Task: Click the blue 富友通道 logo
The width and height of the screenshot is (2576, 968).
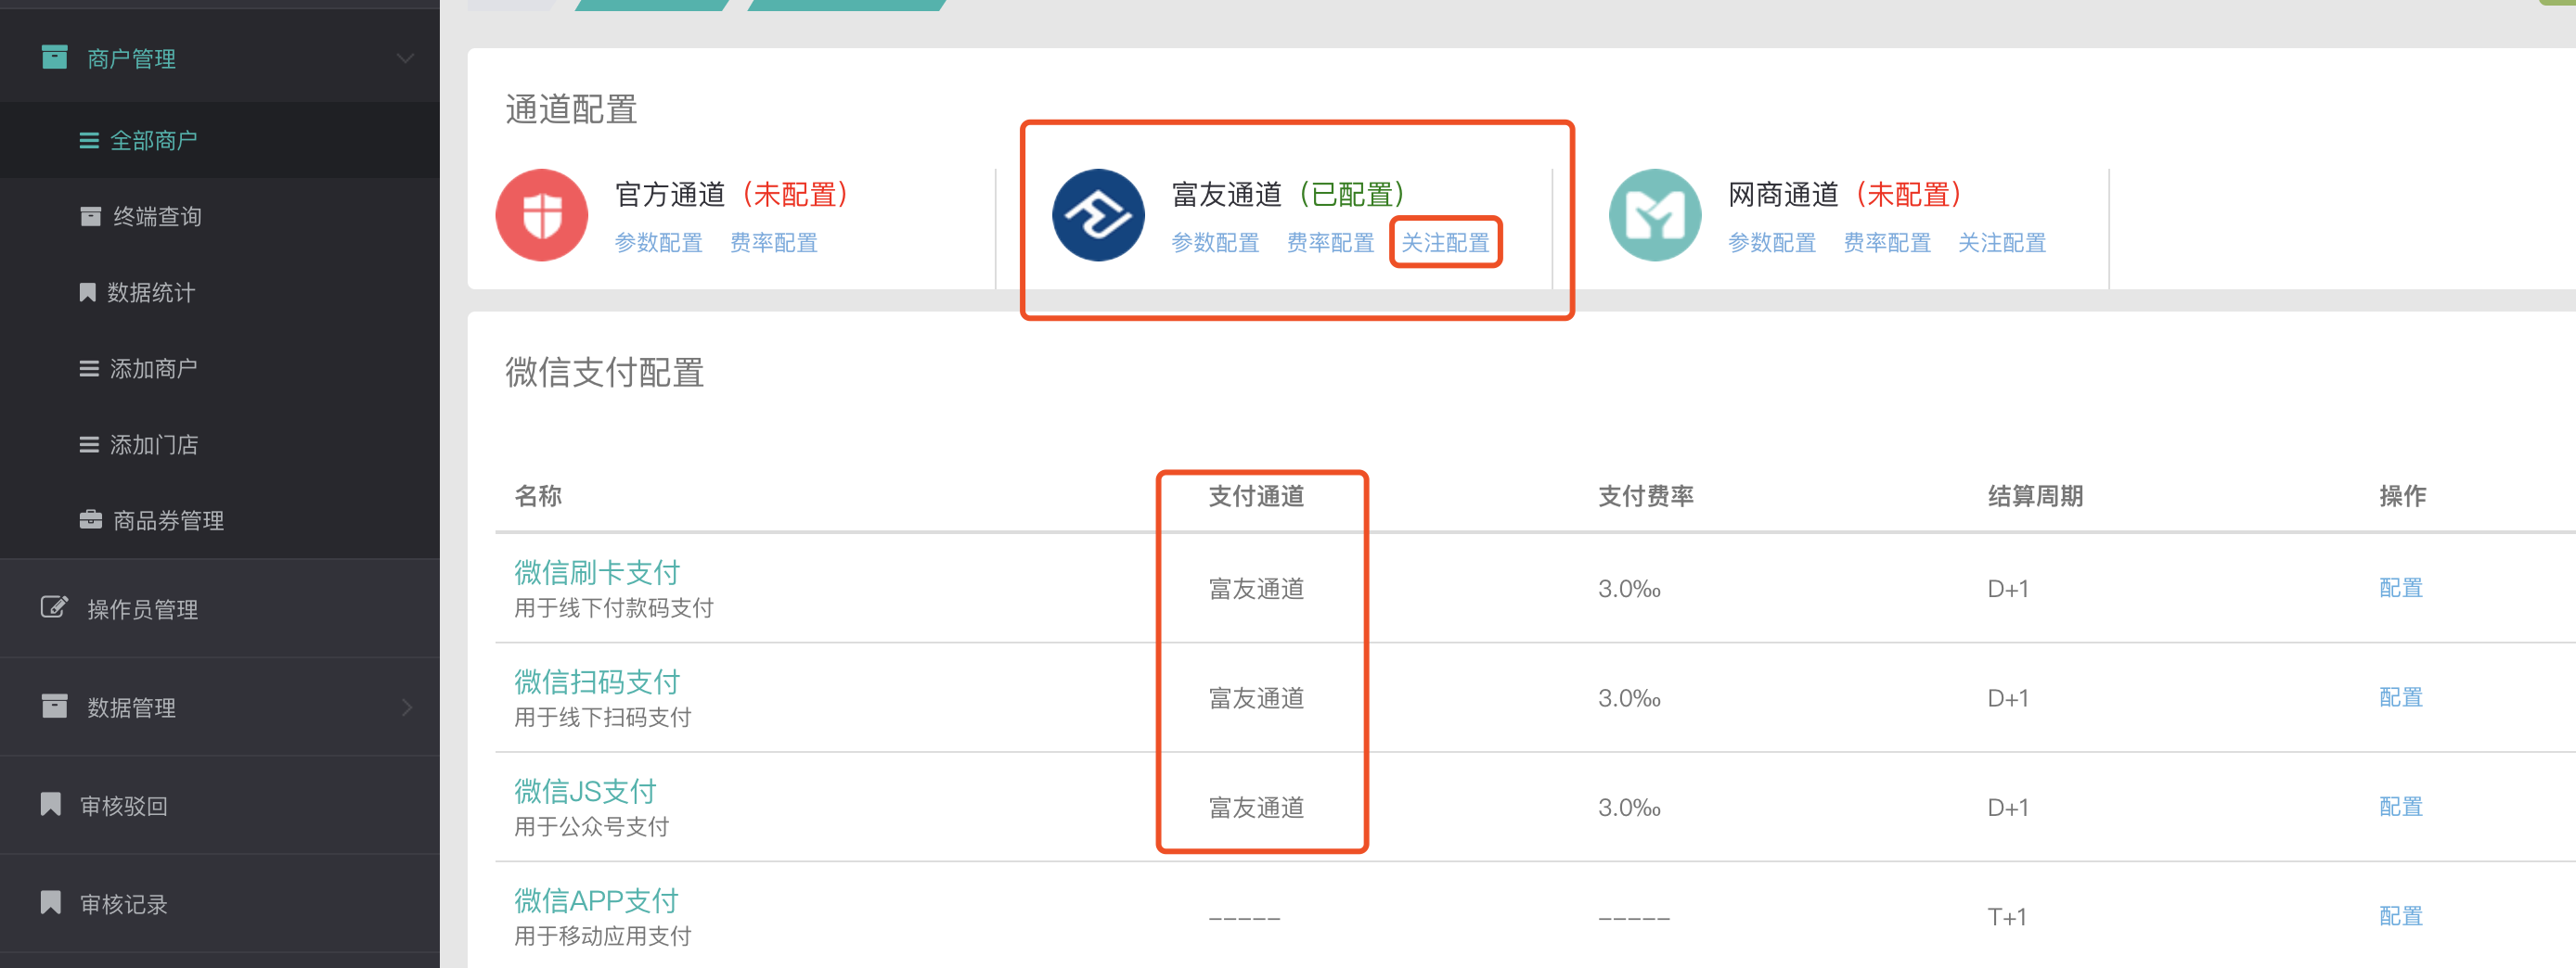Action: 1098,215
